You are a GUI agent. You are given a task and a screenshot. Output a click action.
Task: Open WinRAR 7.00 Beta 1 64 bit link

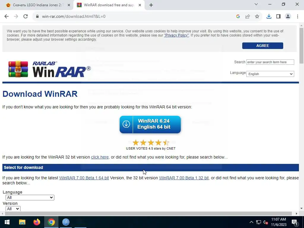click(x=84, y=178)
